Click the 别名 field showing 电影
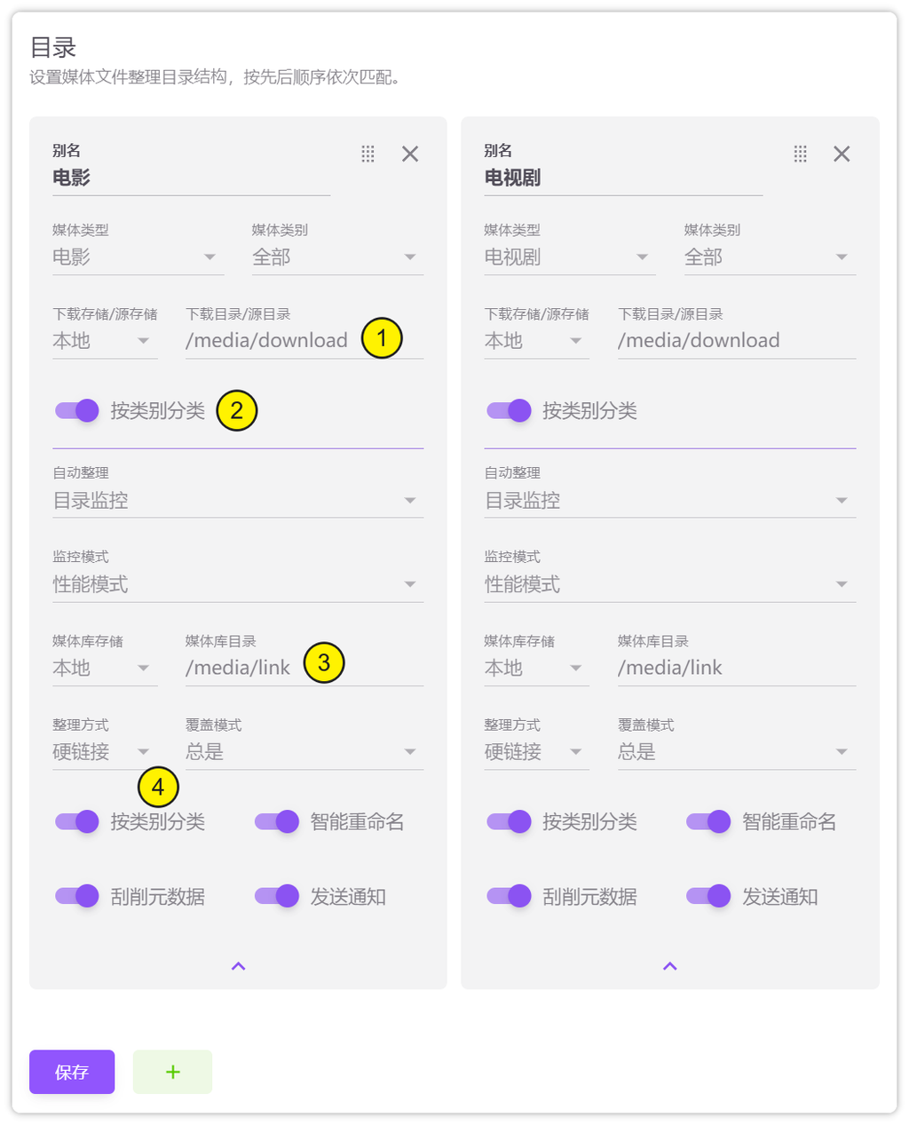 pos(191,178)
